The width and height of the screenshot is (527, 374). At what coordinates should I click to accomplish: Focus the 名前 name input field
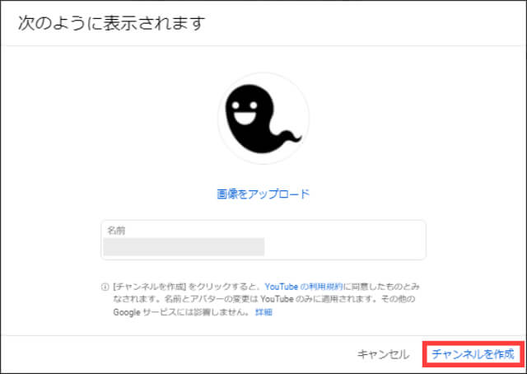(263, 240)
